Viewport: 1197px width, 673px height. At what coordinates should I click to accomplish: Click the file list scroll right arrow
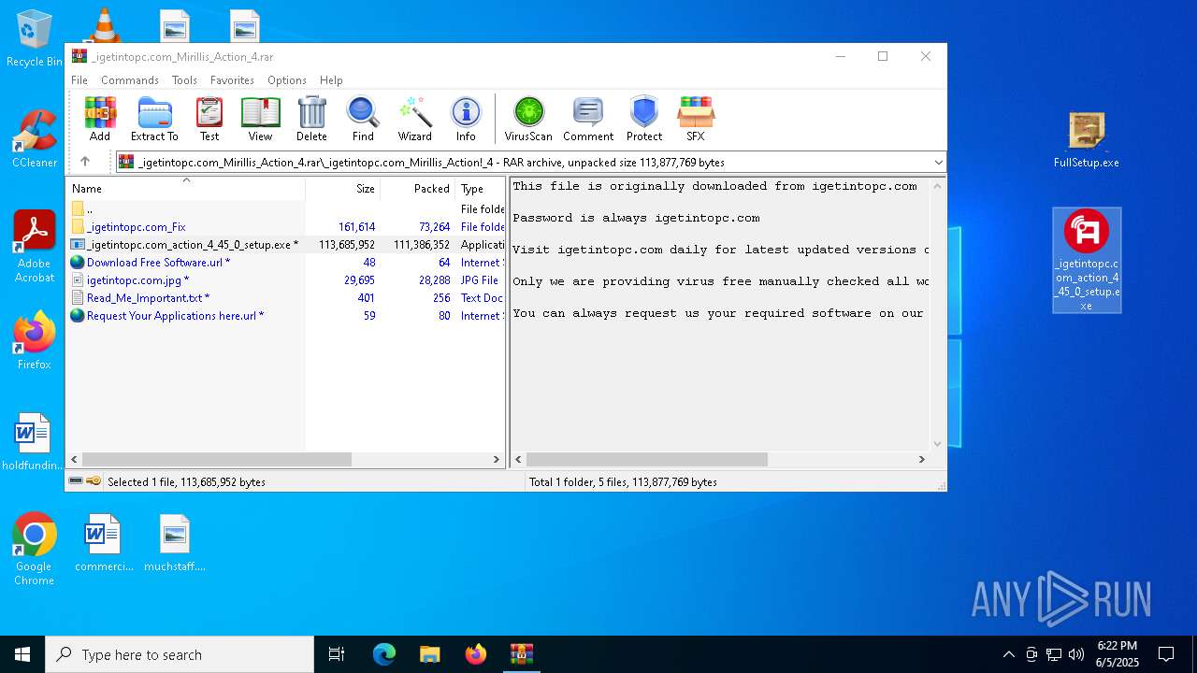[497, 459]
